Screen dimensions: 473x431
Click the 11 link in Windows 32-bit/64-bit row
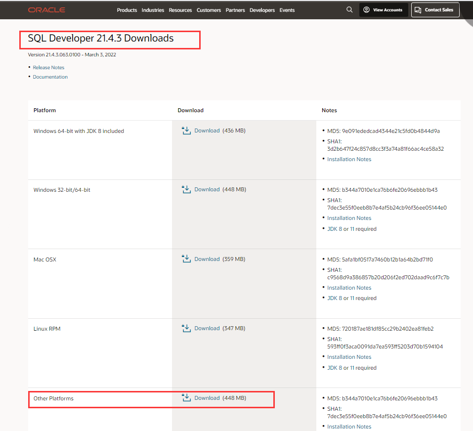(x=352, y=229)
